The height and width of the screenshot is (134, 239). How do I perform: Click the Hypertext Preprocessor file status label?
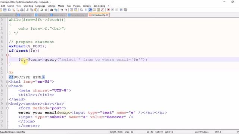[x=13, y=132]
